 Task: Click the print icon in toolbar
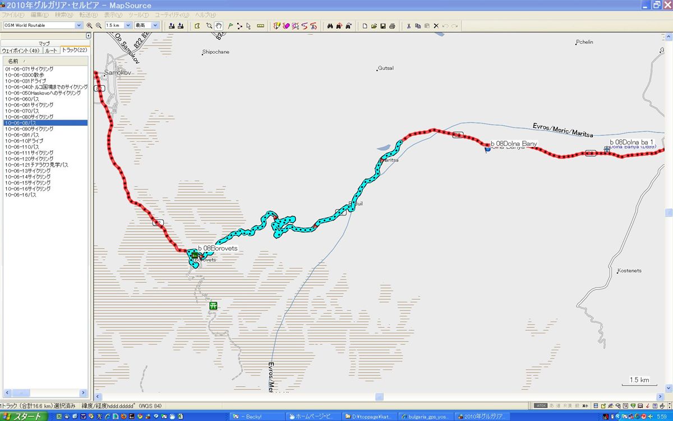(392, 26)
